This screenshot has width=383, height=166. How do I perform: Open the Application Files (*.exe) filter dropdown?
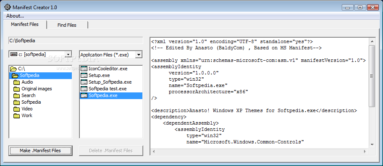(x=139, y=54)
